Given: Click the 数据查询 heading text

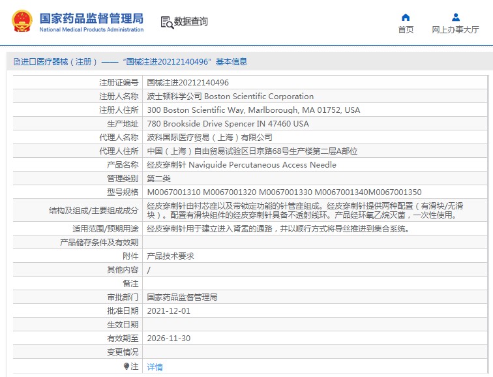Looking at the screenshot, I should (x=191, y=22).
